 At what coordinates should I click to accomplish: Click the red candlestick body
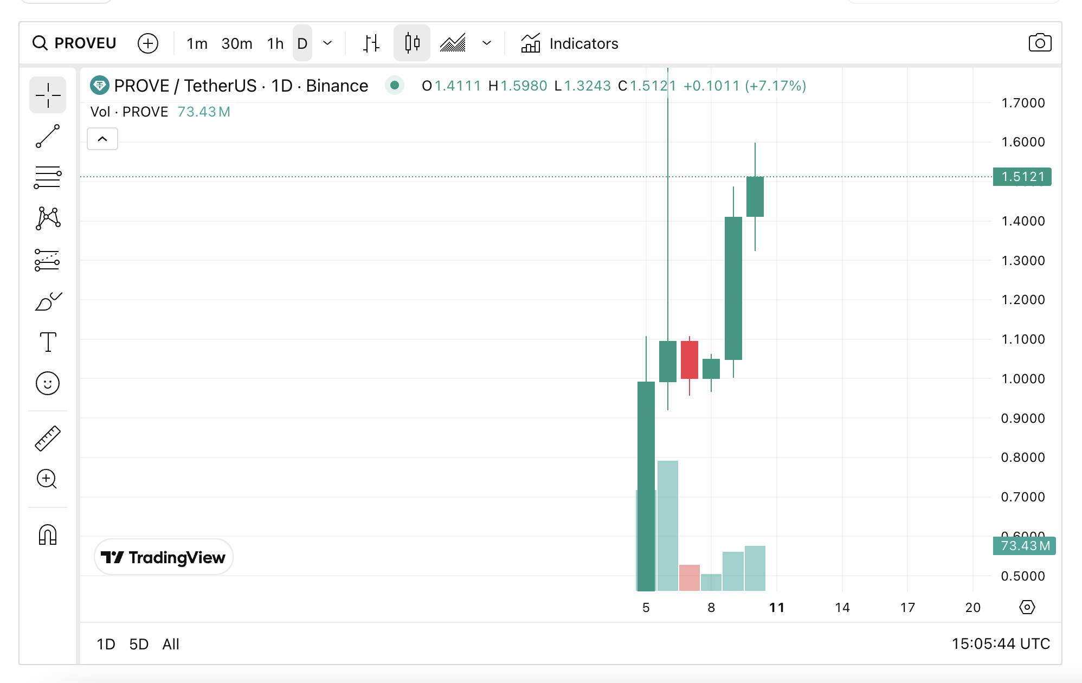690,360
